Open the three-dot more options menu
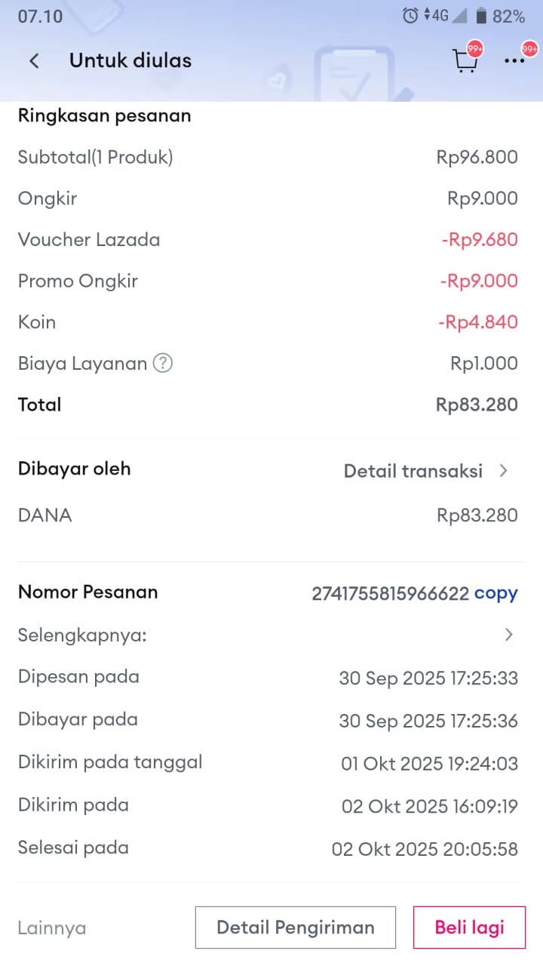Screen dimensions: 543x966 click(514, 61)
